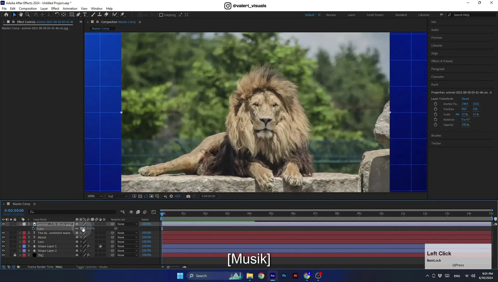Click the Home icon in toolbar
This screenshot has height=282, width=498.
6,15
